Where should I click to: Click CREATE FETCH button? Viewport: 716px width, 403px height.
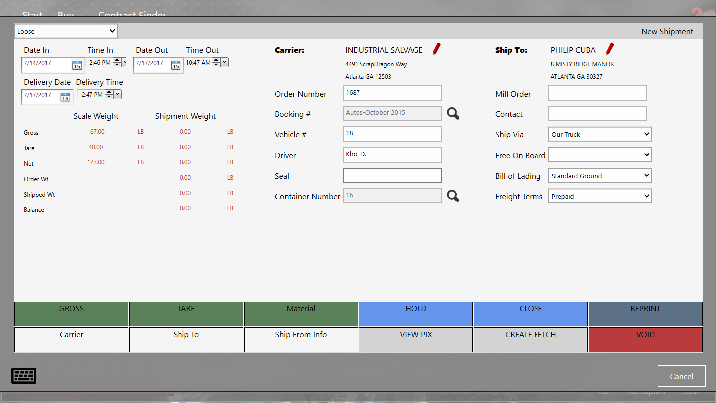(531, 340)
